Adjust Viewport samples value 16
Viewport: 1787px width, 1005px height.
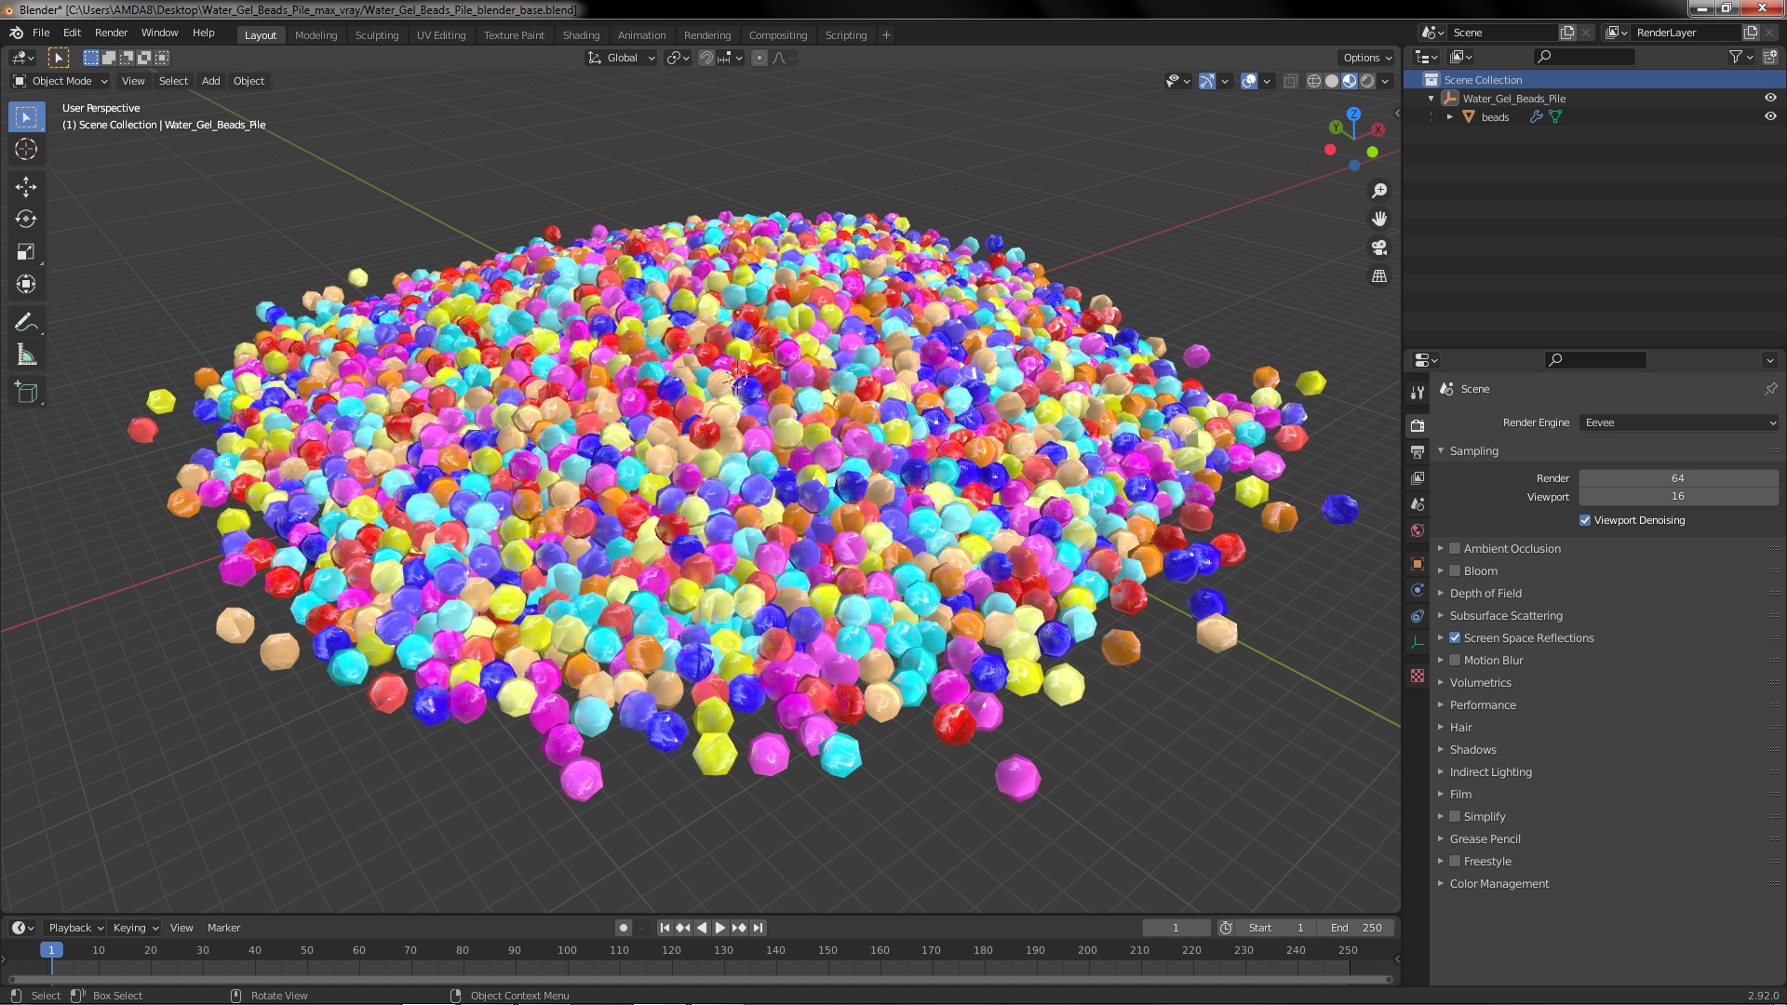tap(1679, 496)
